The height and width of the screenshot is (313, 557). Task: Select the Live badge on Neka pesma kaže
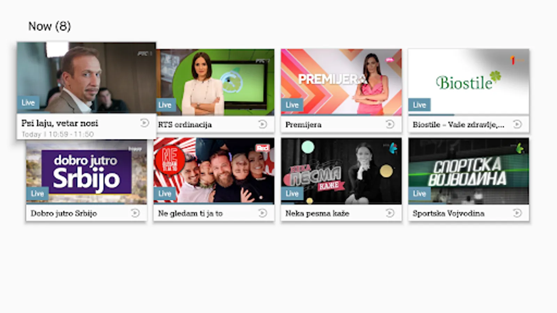292,194
